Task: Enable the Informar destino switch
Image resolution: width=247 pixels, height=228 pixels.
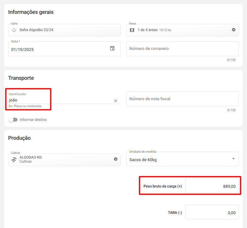Action: point(13,120)
